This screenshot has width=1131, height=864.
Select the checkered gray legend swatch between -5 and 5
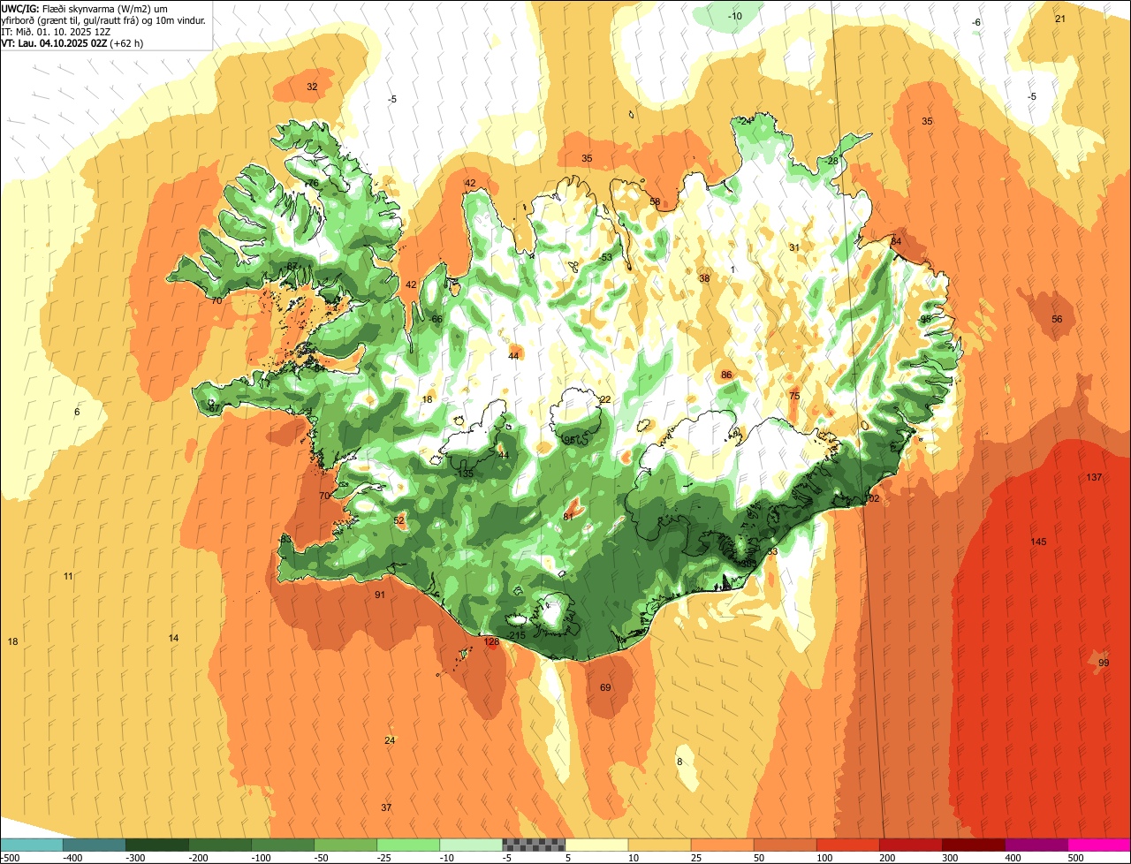pos(534,845)
